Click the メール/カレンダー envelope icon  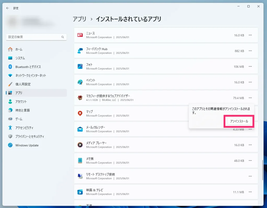(x=80, y=129)
